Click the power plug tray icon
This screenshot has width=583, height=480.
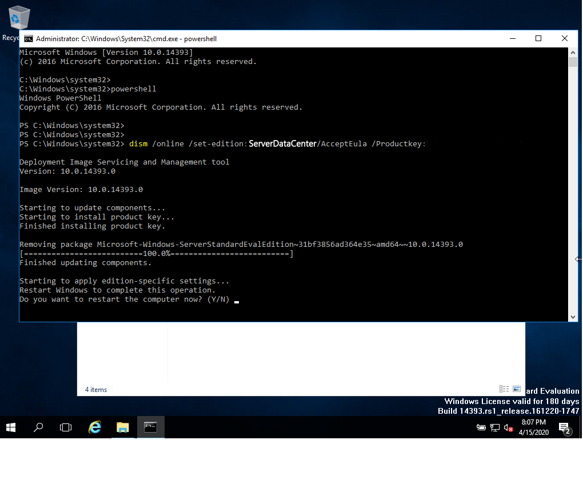pyautogui.click(x=481, y=427)
